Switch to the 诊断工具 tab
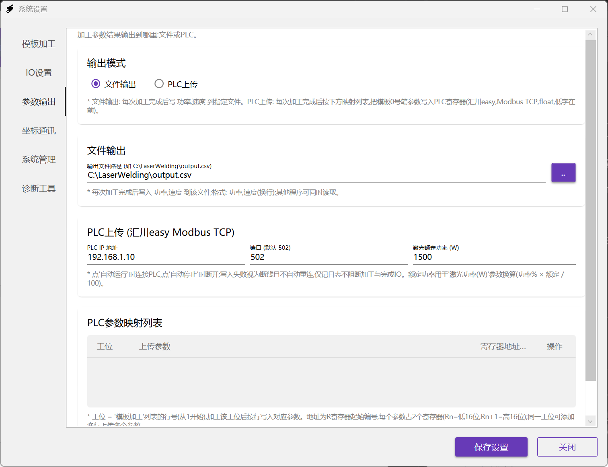The height and width of the screenshot is (467, 608). click(39, 189)
